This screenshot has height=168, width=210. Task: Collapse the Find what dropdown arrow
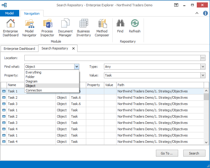tap(77, 67)
